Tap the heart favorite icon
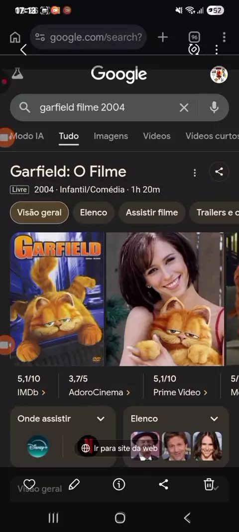This screenshot has height=532, width=239. [x=29, y=485]
